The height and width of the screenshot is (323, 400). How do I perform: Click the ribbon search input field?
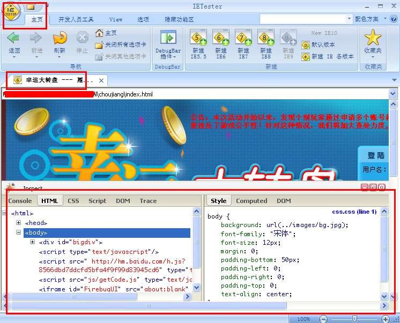click(303, 19)
